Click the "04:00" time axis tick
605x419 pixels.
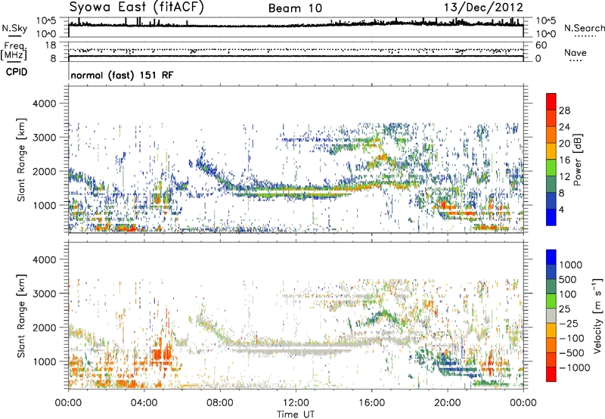coord(144,403)
